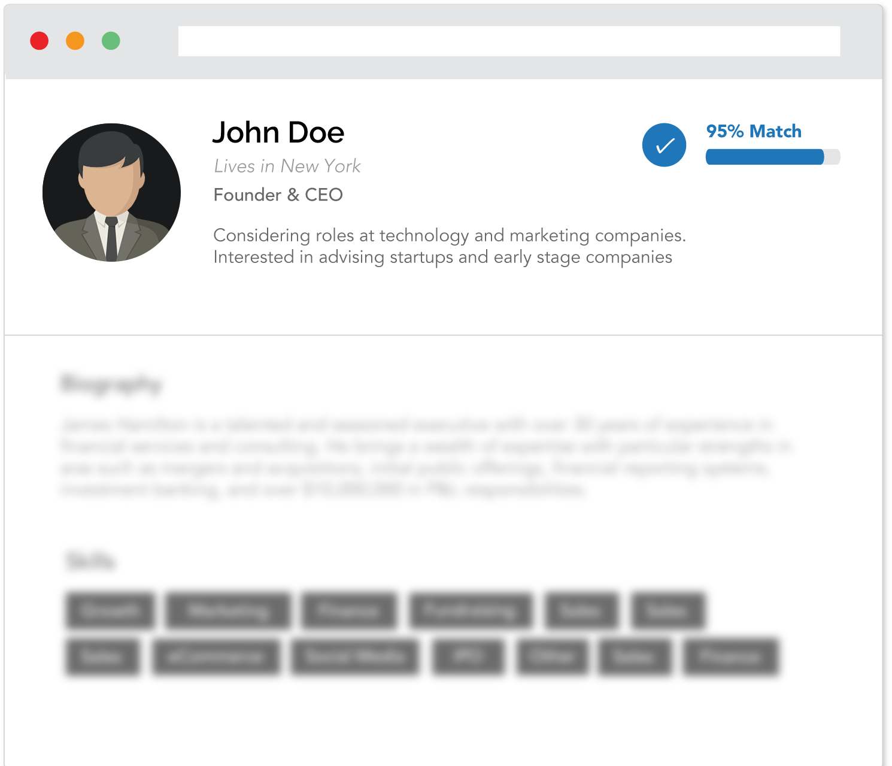Screen dimensions: 892x766
Task: Select the IPO skill tag
Action: click(469, 658)
